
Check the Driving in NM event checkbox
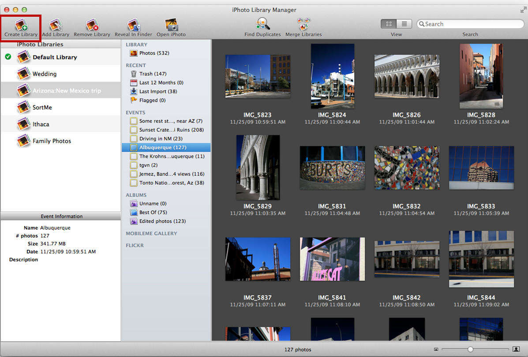[x=133, y=139]
